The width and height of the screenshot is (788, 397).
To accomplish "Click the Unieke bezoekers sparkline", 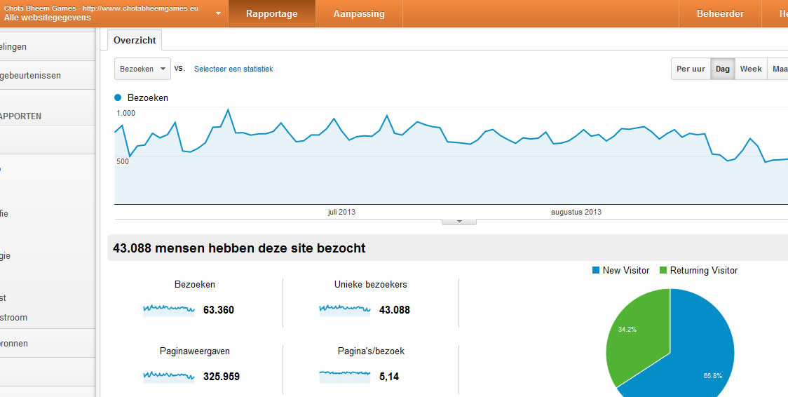I will (345, 309).
